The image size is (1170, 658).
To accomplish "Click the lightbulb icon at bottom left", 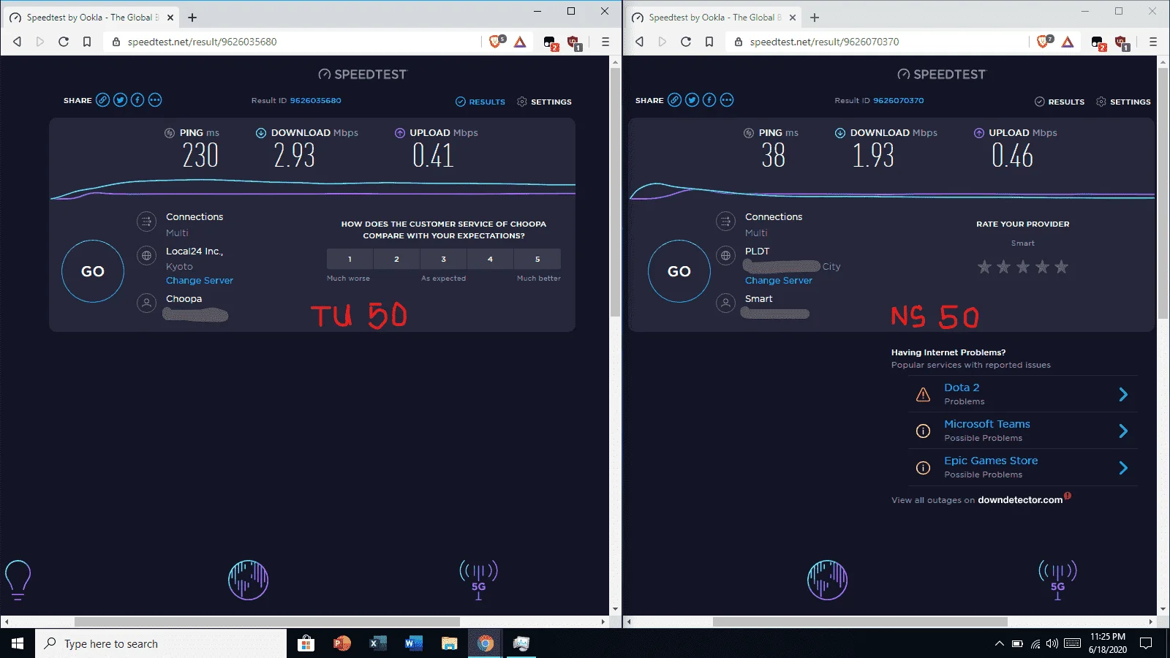I will pyautogui.click(x=18, y=580).
